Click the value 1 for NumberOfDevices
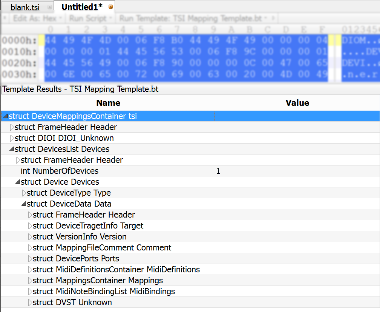Image resolution: width=380 pixels, height=312 pixels. tap(218, 171)
